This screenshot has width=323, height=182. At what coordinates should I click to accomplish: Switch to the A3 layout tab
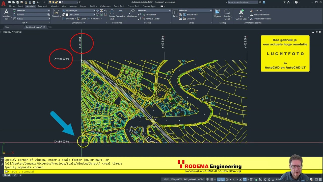pos(15,175)
